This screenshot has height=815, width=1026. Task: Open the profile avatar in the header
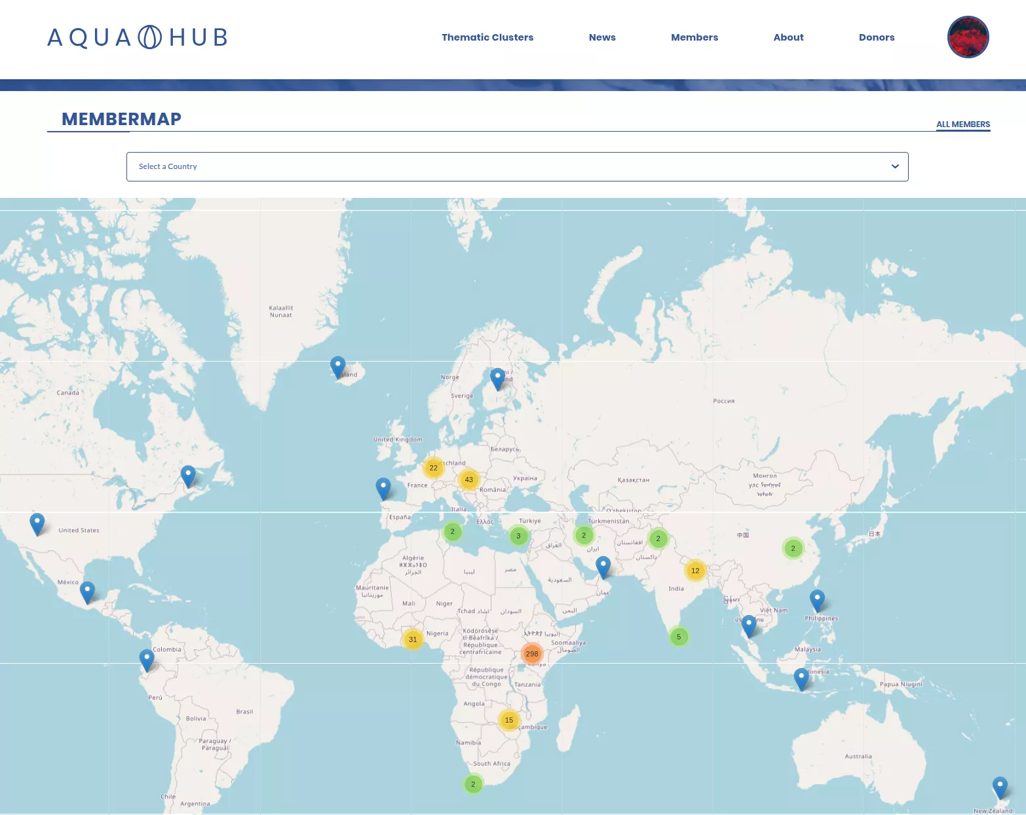tap(968, 37)
